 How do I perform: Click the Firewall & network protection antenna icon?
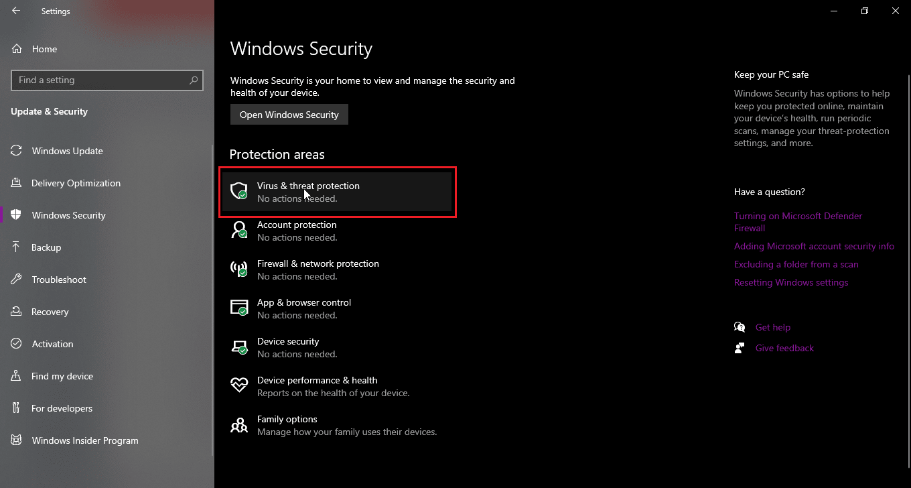pyautogui.click(x=239, y=269)
